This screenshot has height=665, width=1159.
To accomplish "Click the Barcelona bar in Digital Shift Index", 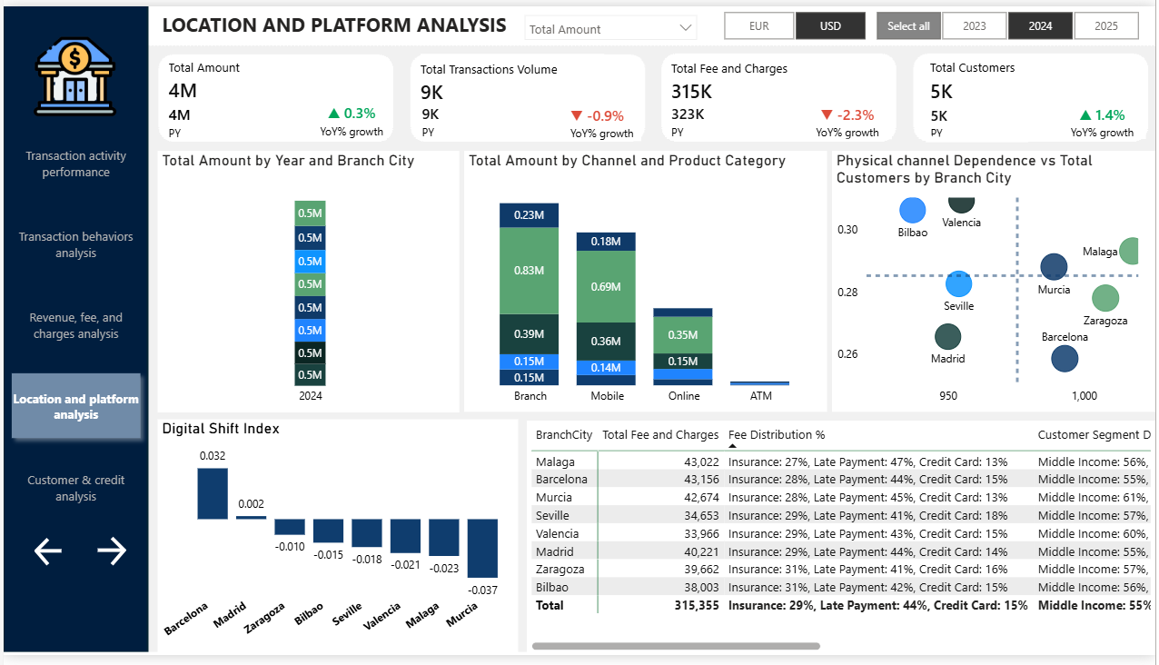I will pyautogui.click(x=212, y=494).
